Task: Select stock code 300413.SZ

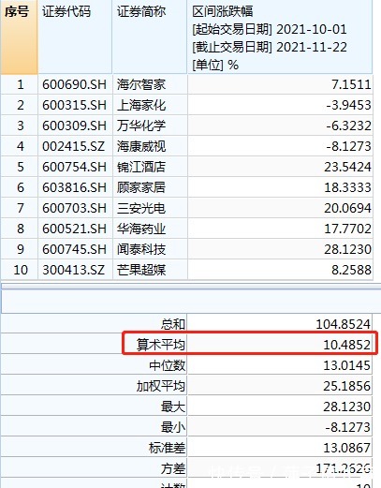Action: point(75,270)
